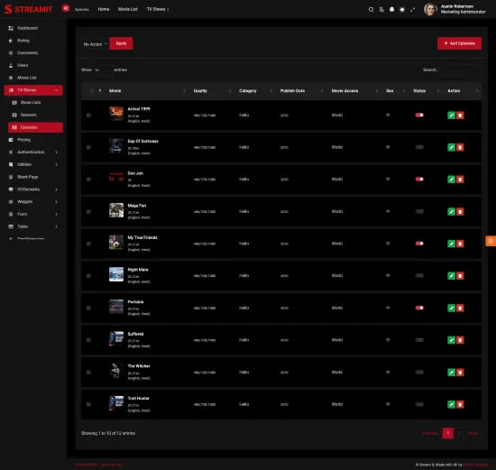Expand the UI Elements sidebar menu
The width and height of the screenshot is (496, 470).
click(x=33, y=189)
